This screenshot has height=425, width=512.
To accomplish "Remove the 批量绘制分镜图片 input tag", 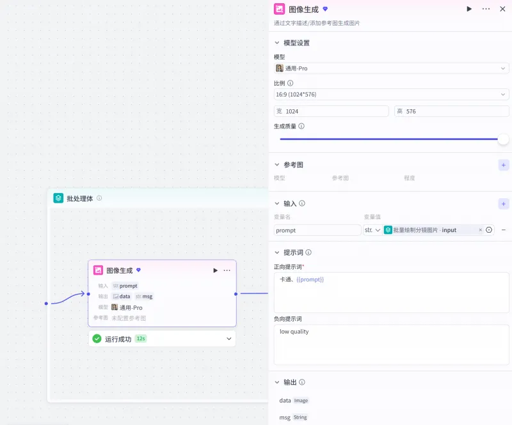I will 480,230.
